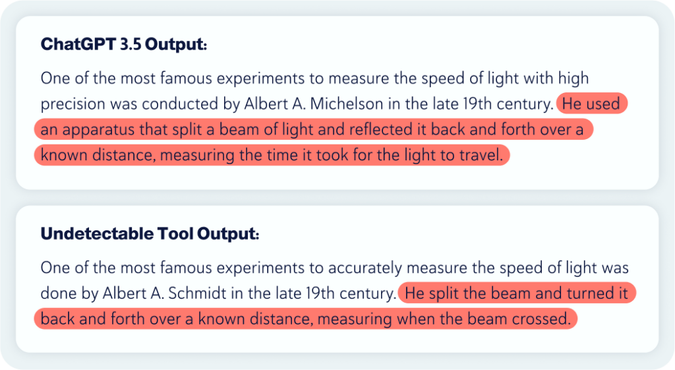Click the highlighted text 'He used'

591,104
